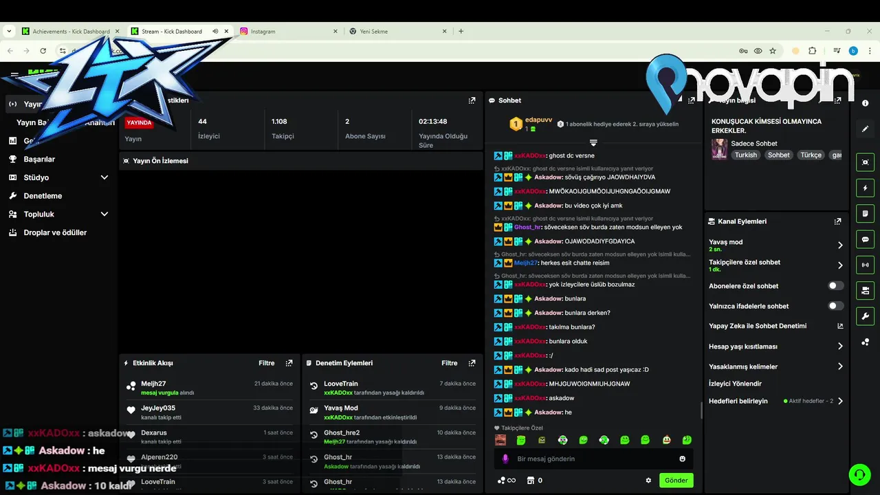Image resolution: width=880 pixels, height=495 pixels.
Task: Click the shop icon next to 0
Action: click(530, 481)
